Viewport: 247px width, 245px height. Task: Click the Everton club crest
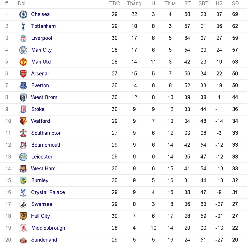pos(23,85)
